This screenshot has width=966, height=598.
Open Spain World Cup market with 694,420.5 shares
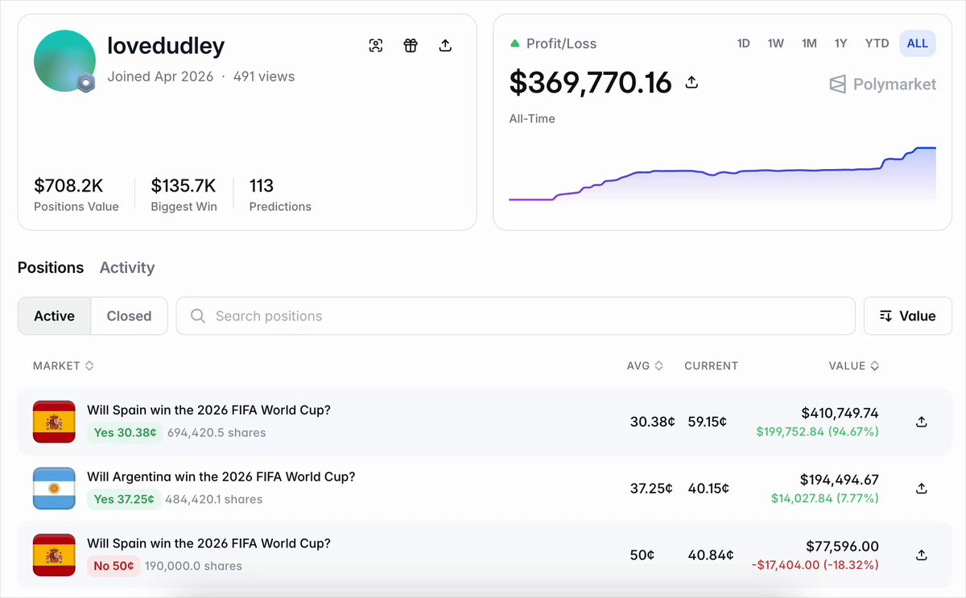click(208, 410)
